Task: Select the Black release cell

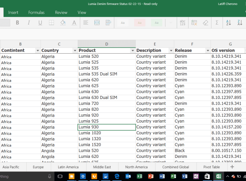Action: (192, 150)
